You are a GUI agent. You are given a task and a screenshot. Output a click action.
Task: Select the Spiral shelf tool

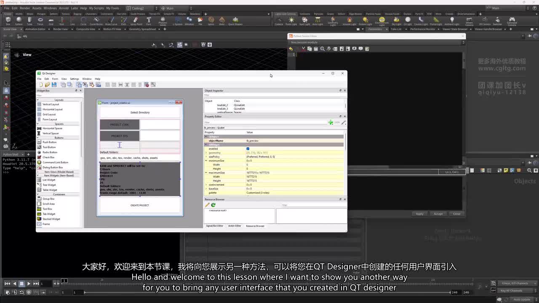point(211,21)
